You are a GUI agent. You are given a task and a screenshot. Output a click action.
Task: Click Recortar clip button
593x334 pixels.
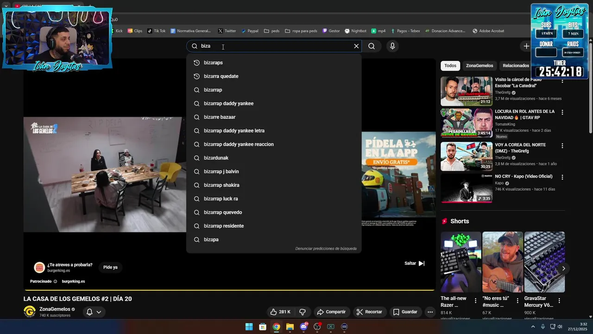point(369,312)
